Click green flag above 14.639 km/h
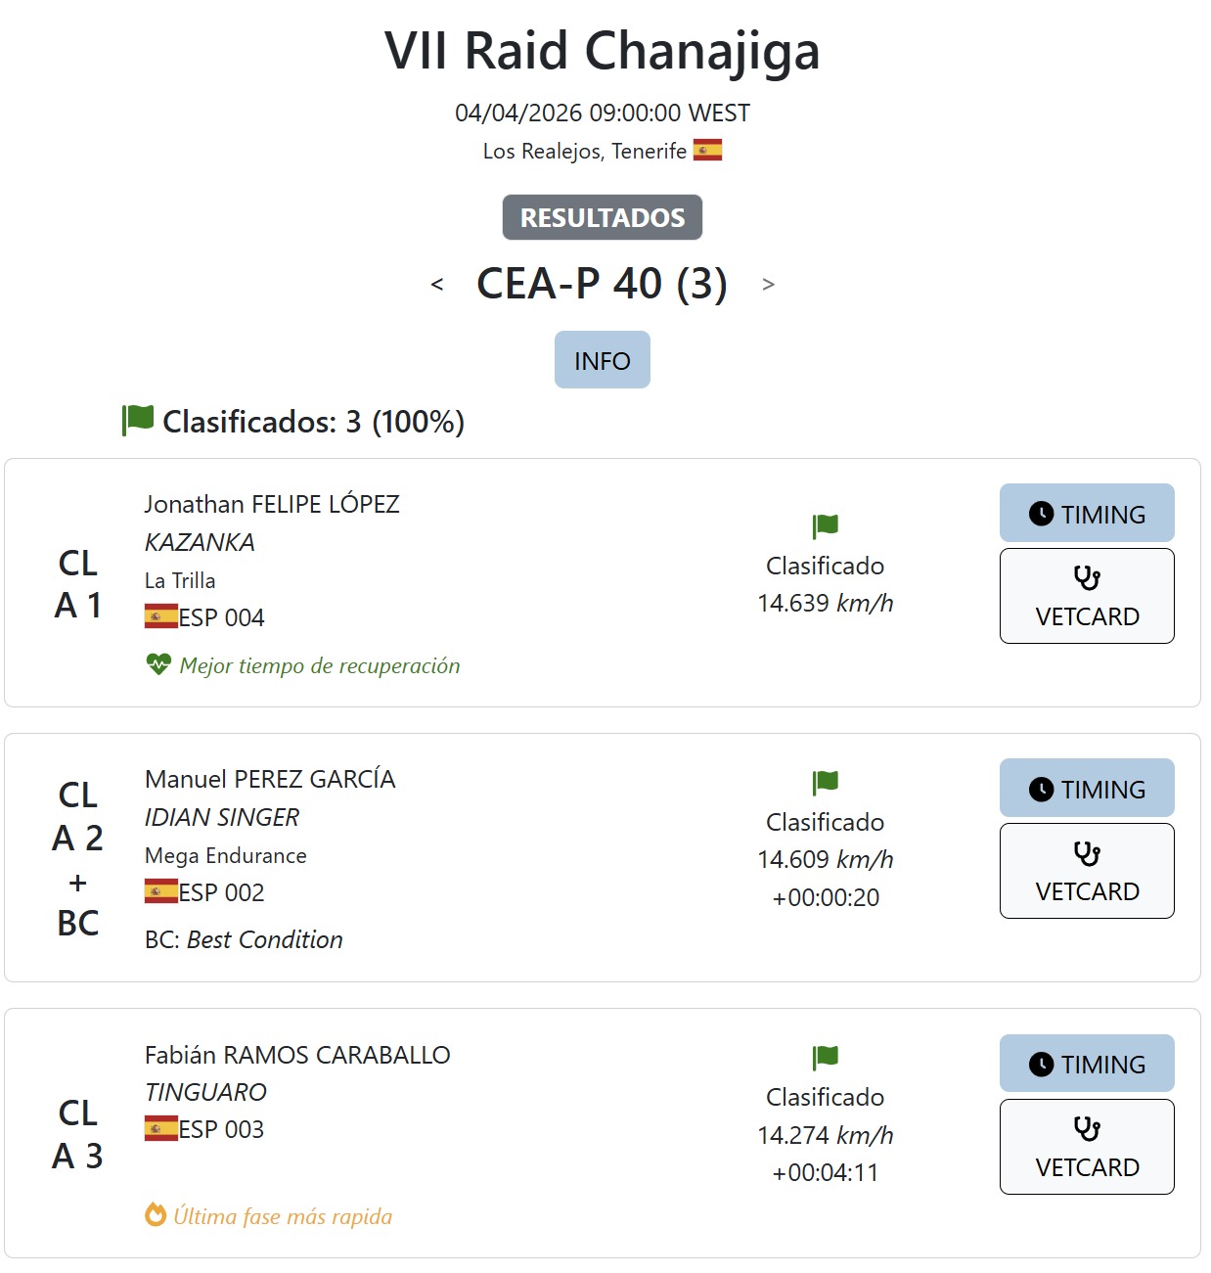Image resolution: width=1211 pixels, height=1273 pixels. (826, 525)
